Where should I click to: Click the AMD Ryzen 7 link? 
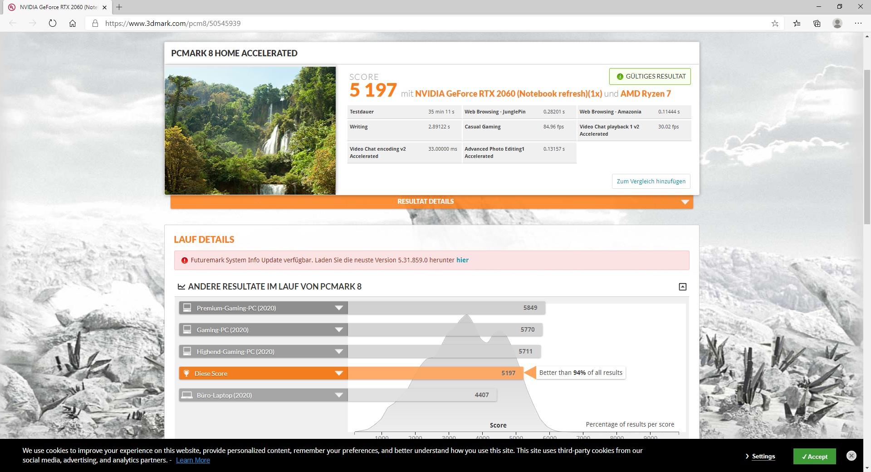[x=646, y=93]
